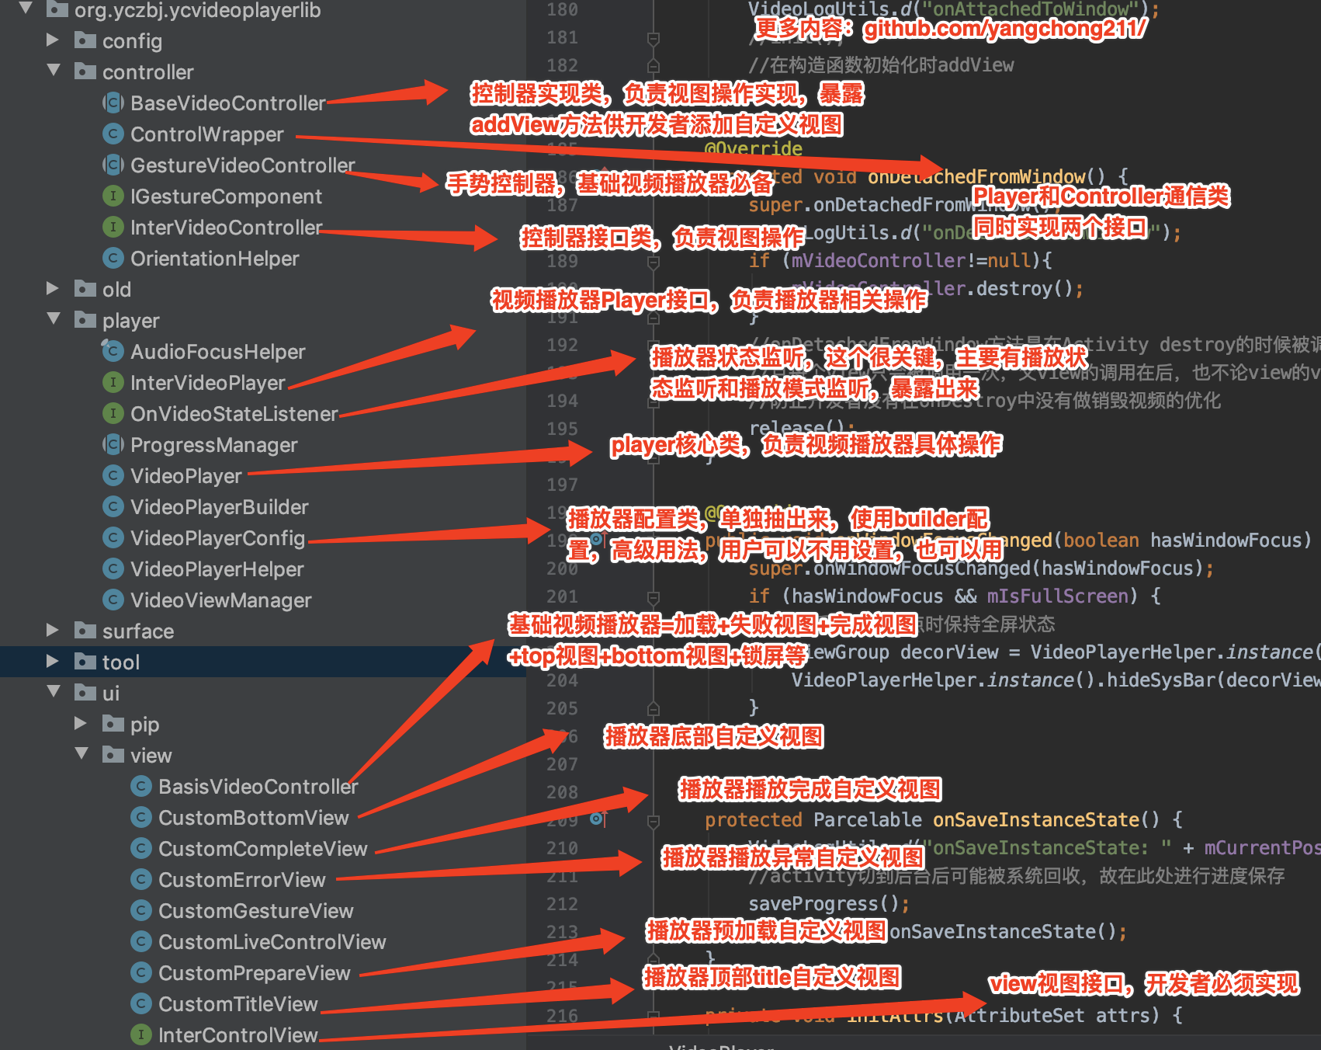Click the config folder icon
This screenshot has width=1321, height=1050.
85,40
